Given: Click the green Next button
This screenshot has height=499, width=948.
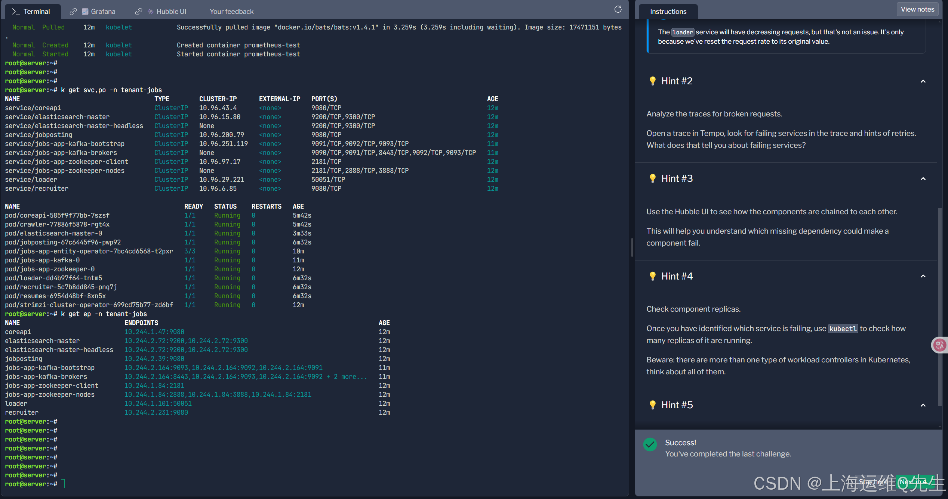Looking at the screenshot, I should tap(915, 482).
